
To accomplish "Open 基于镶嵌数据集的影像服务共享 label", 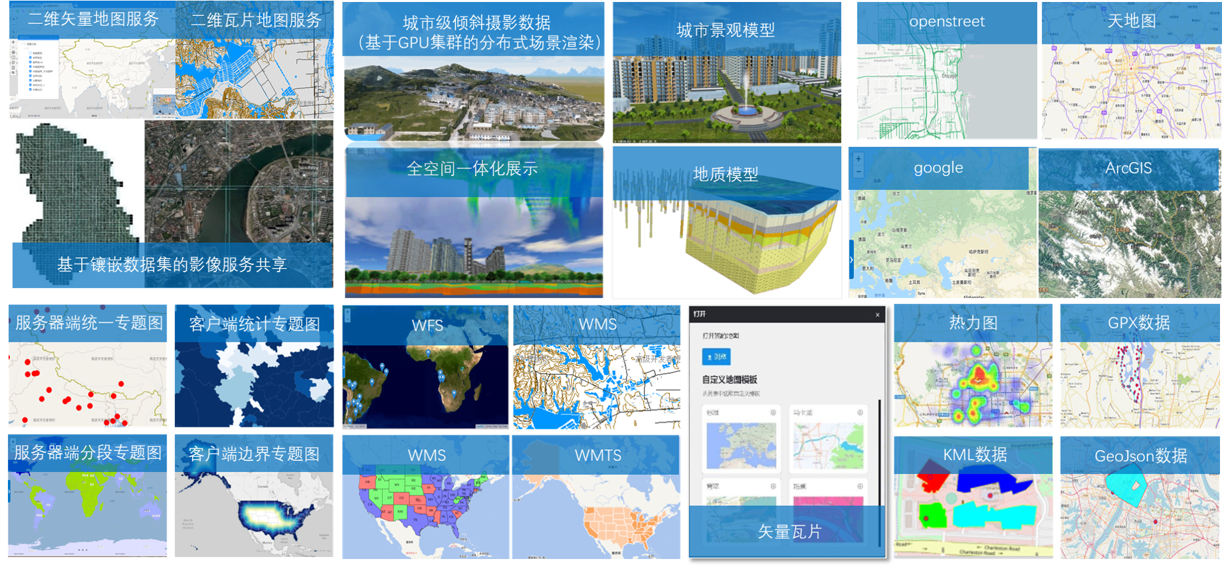I will [x=172, y=265].
